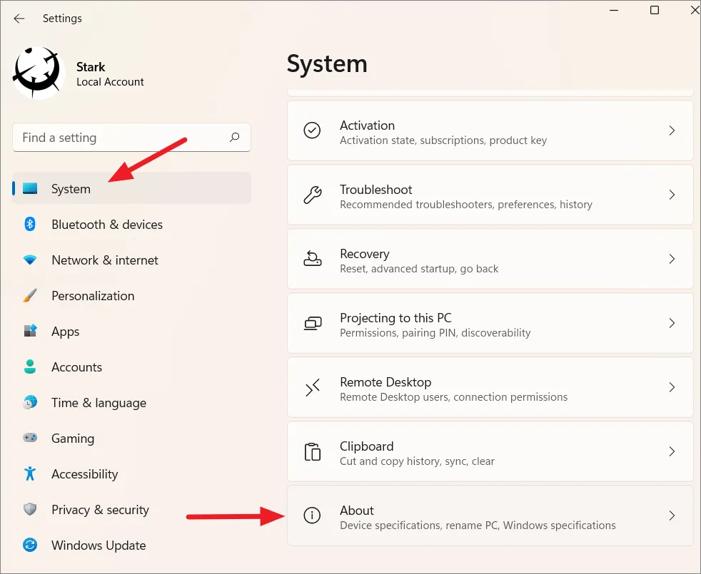Click the Windows Update sync icon

[x=30, y=545]
